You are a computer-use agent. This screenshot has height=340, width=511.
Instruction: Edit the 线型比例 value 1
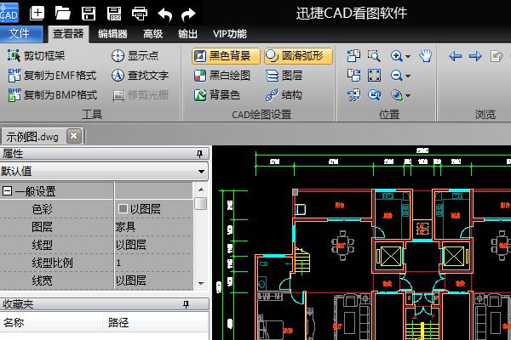pyautogui.click(x=153, y=263)
